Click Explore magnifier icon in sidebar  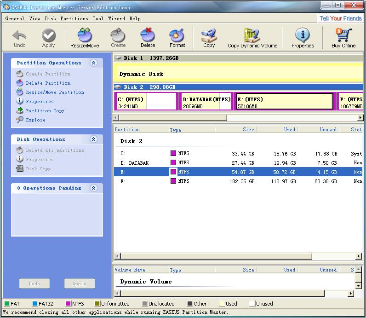point(20,120)
